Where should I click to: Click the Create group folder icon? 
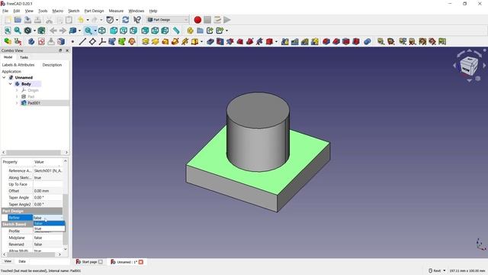coord(200,31)
